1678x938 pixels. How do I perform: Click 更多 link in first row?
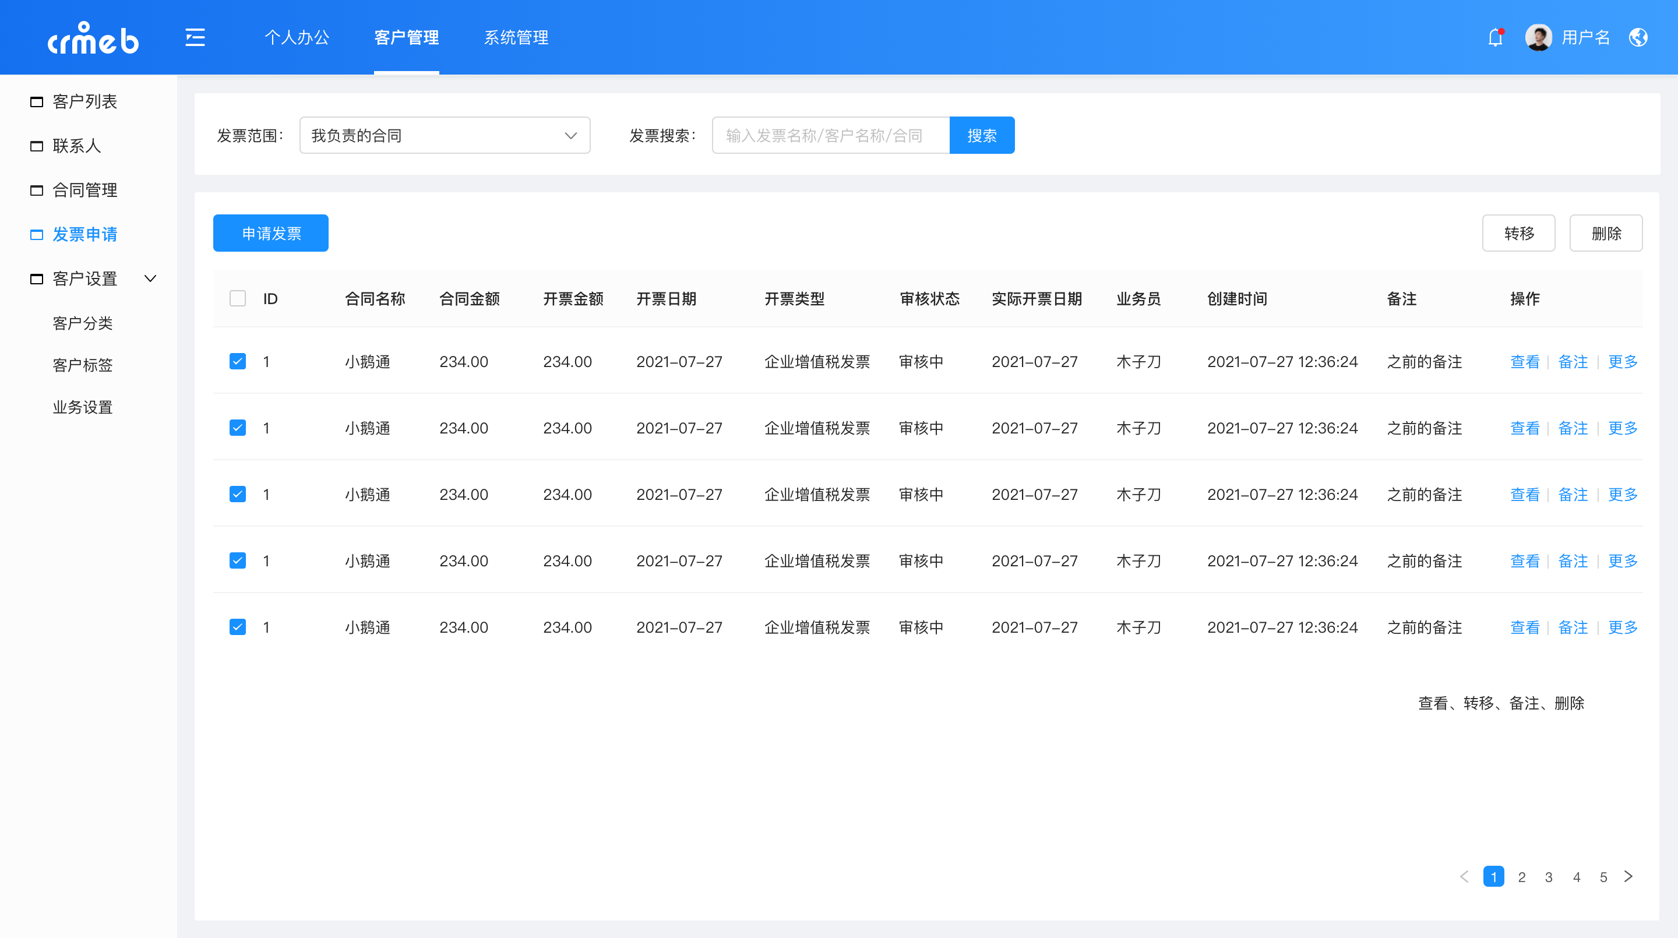(1623, 362)
